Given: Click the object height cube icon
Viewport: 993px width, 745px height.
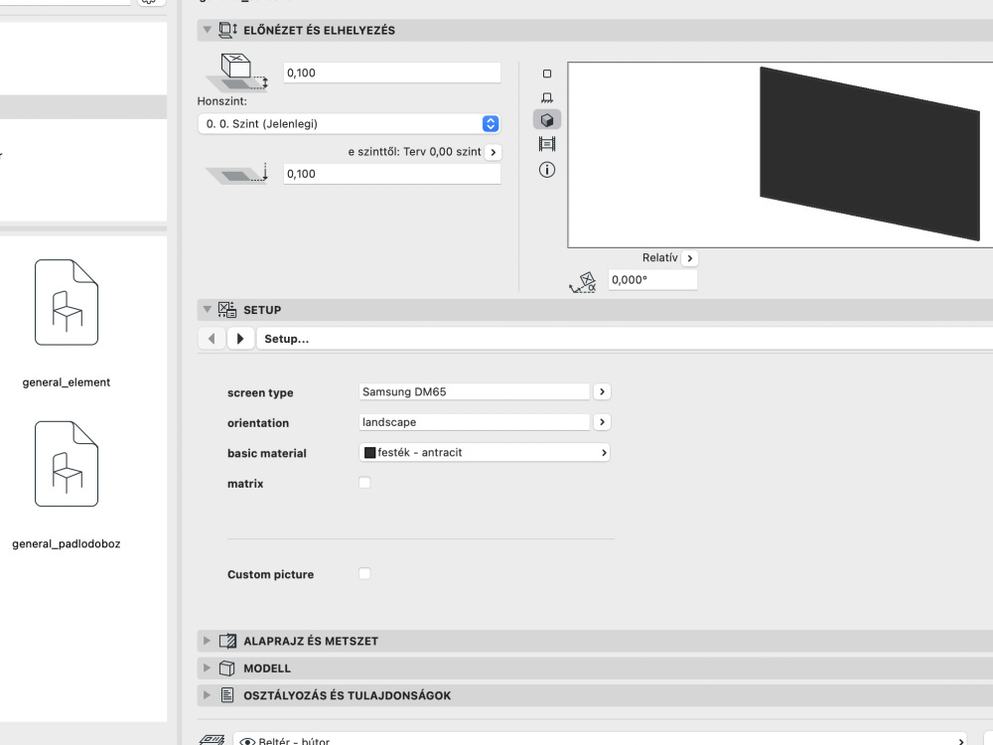Looking at the screenshot, I should (237, 73).
